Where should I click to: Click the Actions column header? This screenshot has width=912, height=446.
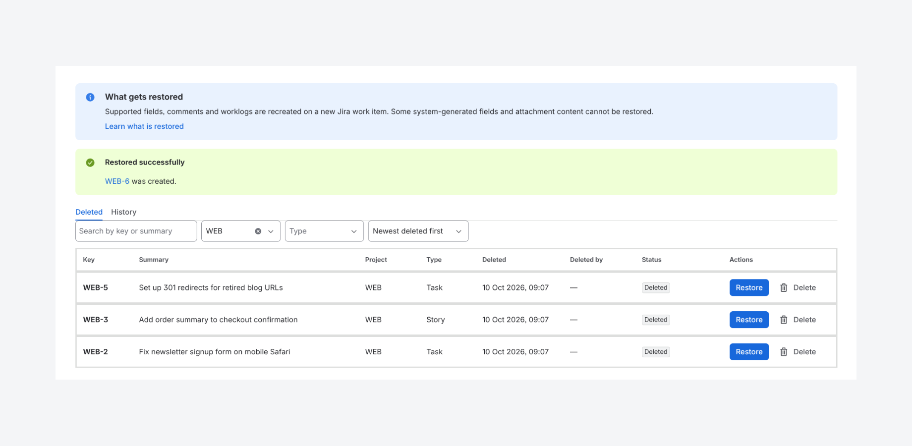click(x=741, y=260)
